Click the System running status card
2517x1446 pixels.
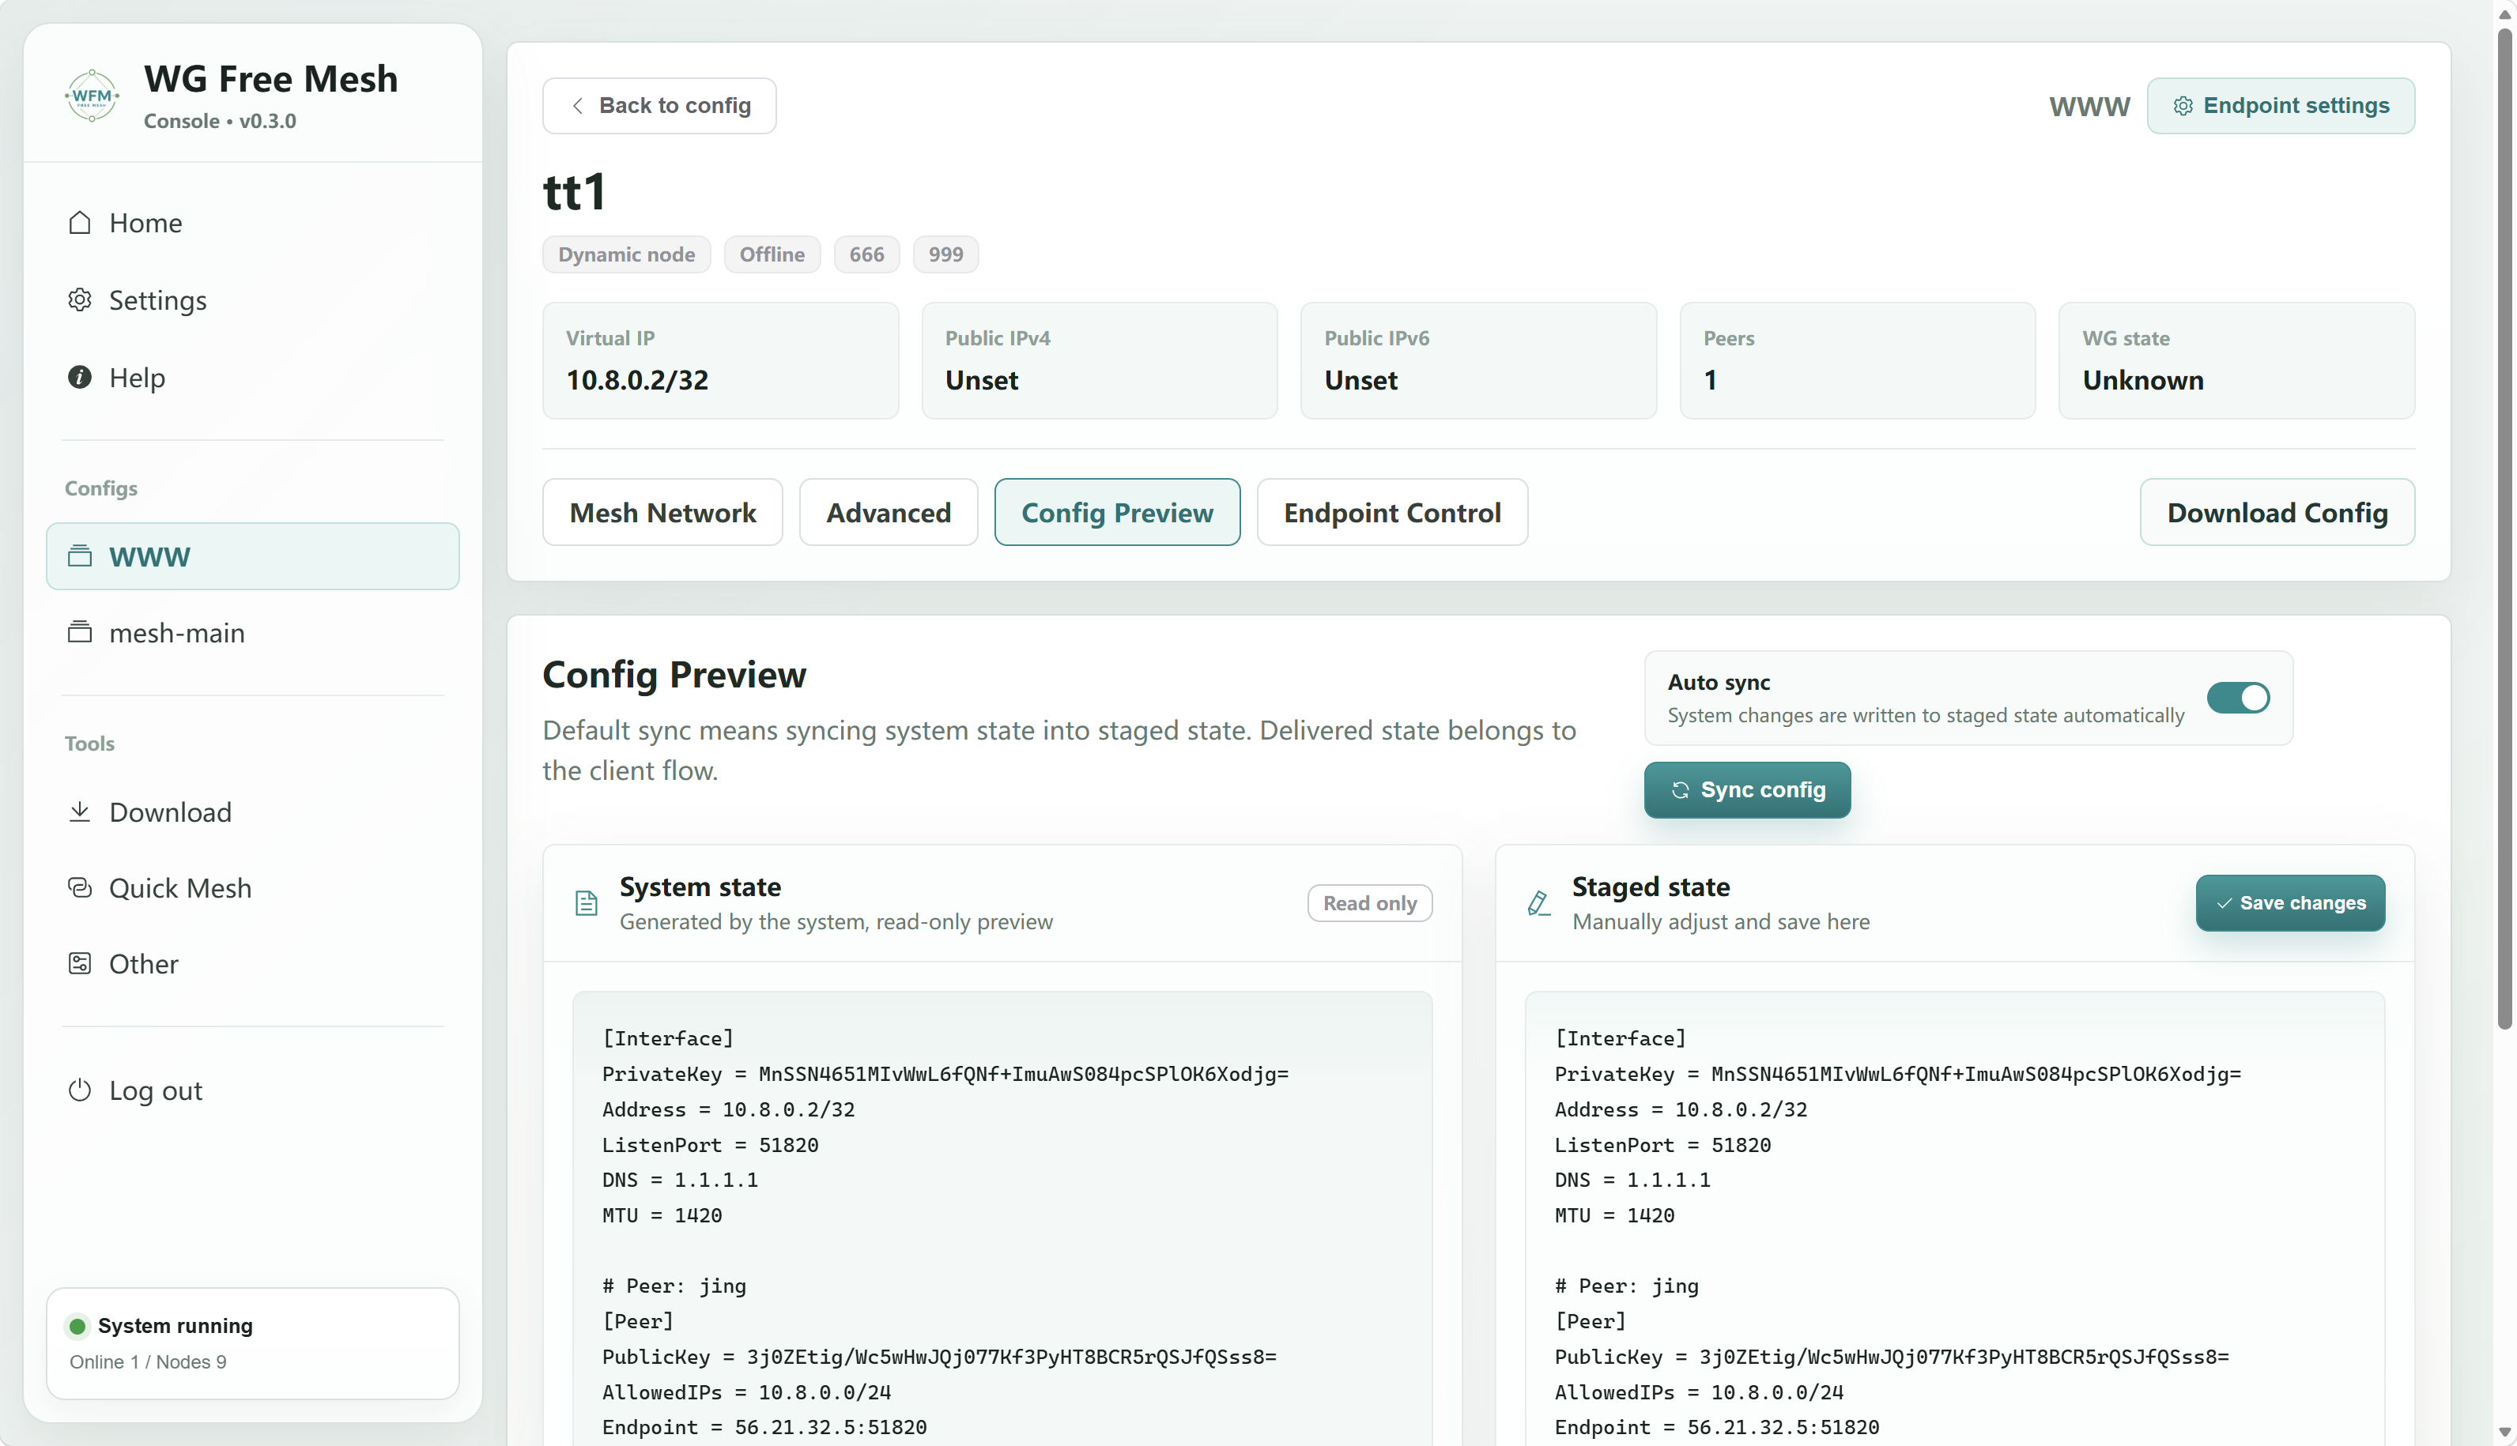252,1342
